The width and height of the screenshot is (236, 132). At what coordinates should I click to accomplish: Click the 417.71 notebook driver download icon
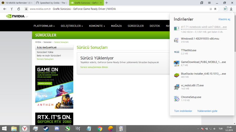tap(176, 28)
